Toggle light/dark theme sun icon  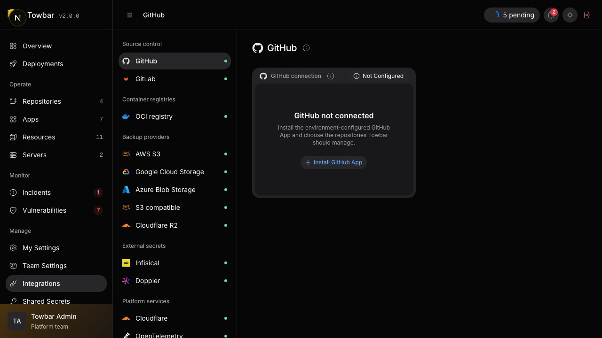pos(570,15)
